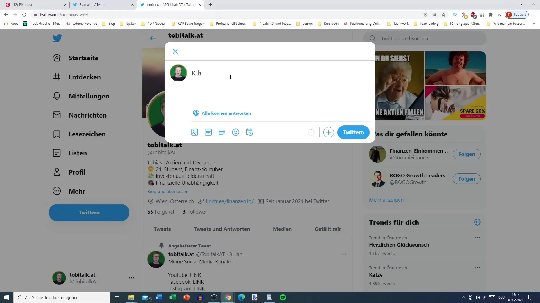Click the large Twittern button in the sidebar
This screenshot has height=303, width=540.
(x=89, y=212)
